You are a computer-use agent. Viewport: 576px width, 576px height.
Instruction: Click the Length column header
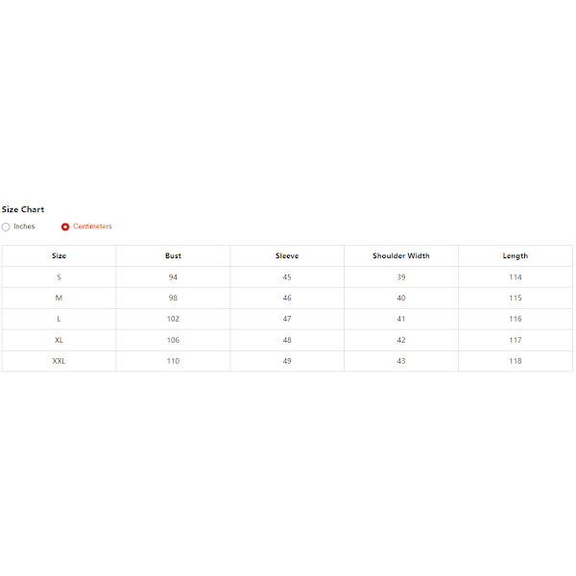pyautogui.click(x=516, y=256)
